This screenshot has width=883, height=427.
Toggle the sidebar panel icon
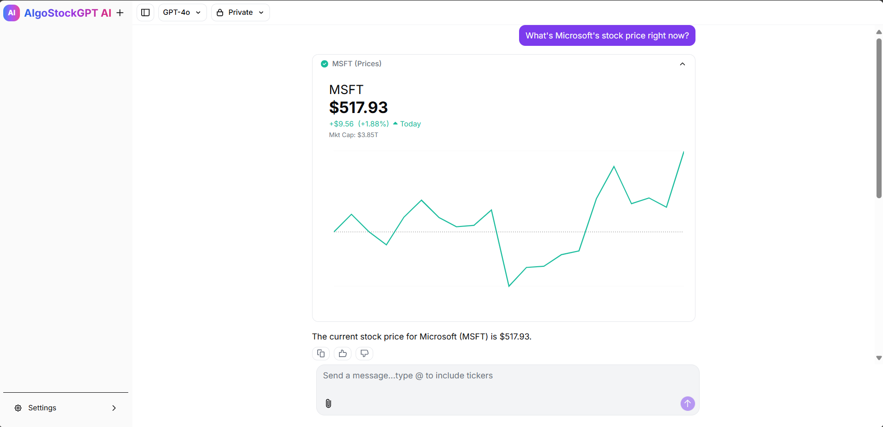click(145, 13)
